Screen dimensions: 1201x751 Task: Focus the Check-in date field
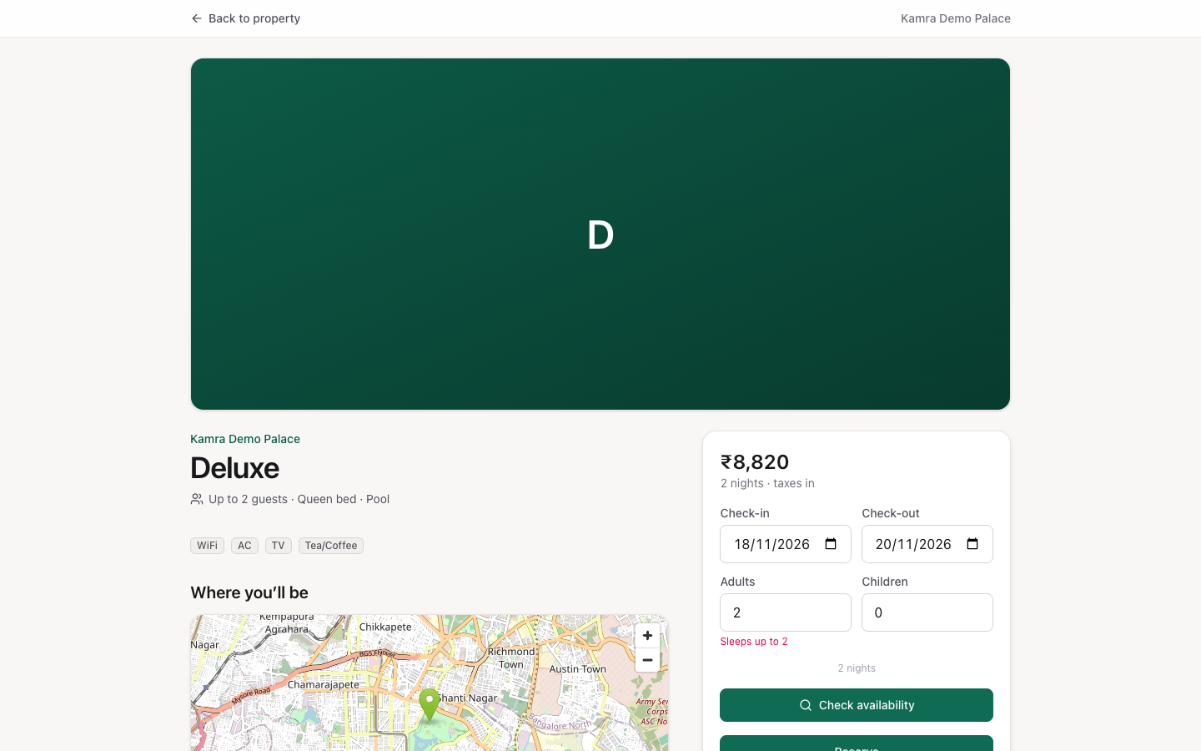pos(786,544)
